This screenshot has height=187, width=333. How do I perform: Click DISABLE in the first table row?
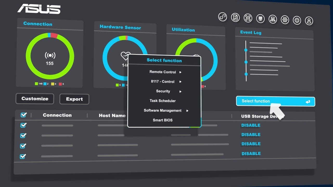251,125
